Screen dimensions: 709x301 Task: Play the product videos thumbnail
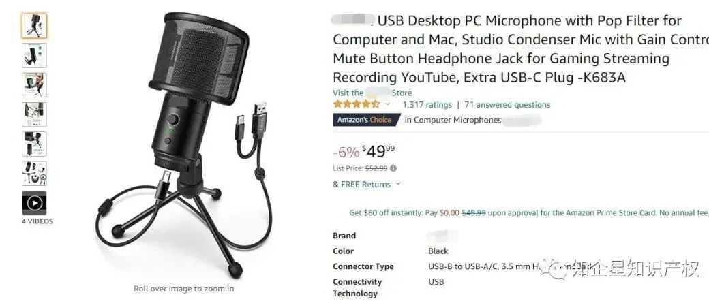coord(34,203)
